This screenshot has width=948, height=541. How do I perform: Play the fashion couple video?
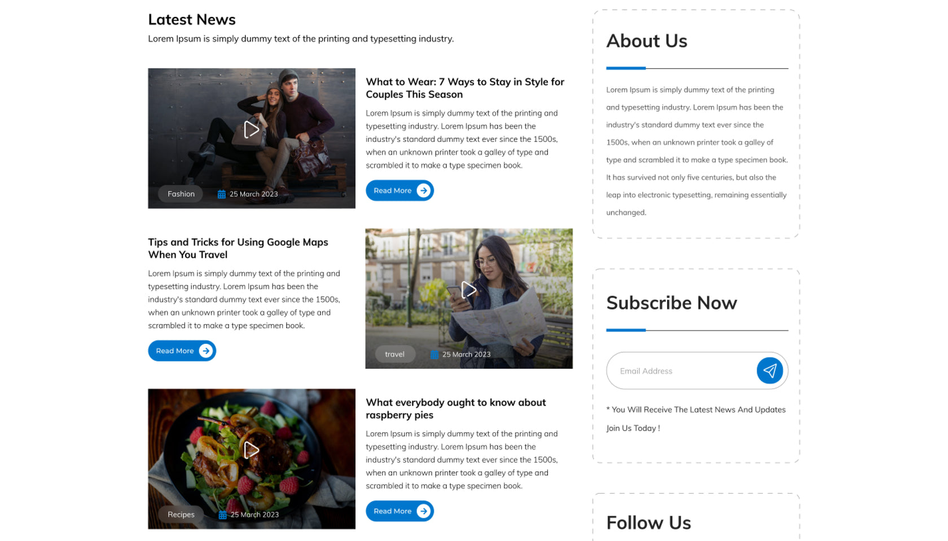252,130
